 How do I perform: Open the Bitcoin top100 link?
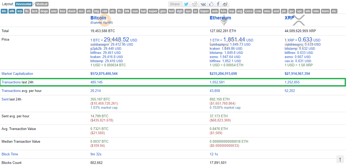click(x=107, y=23)
